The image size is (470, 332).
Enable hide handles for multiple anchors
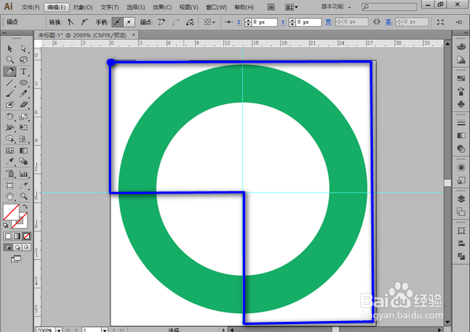tap(129, 22)
